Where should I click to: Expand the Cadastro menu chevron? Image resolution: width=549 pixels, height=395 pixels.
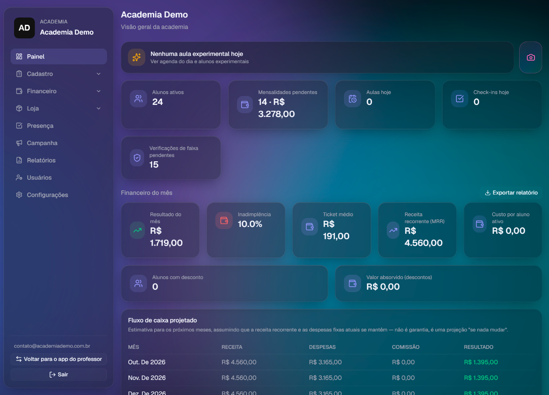[x=98, y=74]
